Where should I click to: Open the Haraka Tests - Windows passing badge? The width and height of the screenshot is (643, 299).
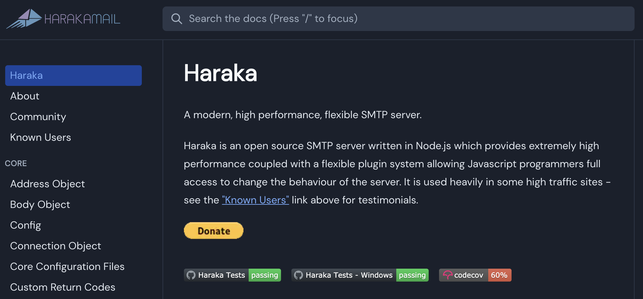point(412,275)
